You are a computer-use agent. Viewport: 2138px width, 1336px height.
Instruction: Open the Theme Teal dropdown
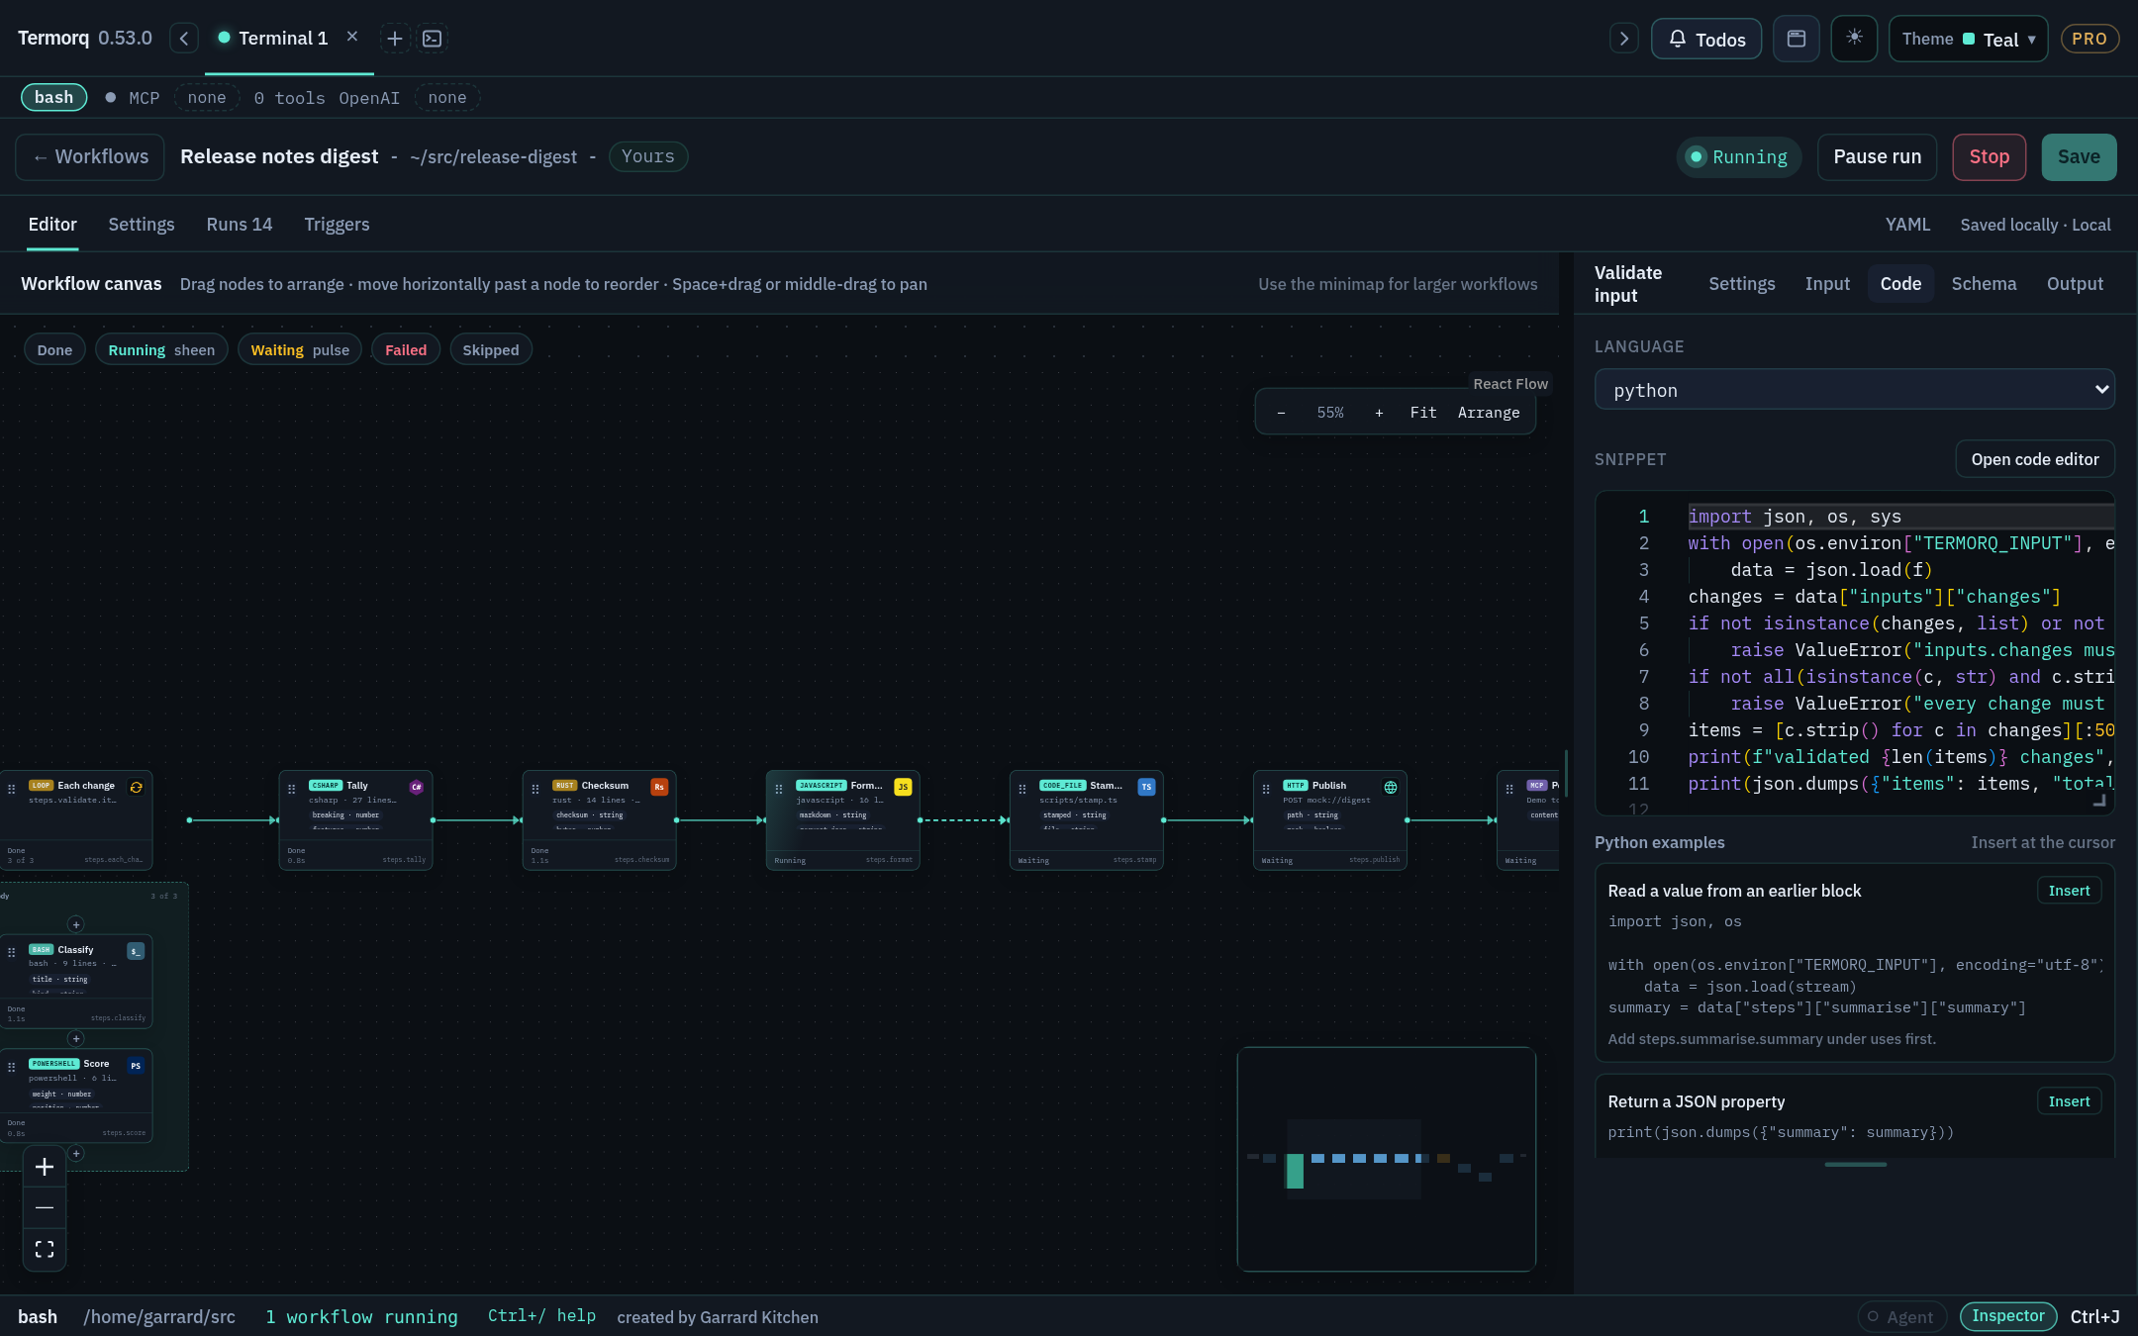[1968, 39]
